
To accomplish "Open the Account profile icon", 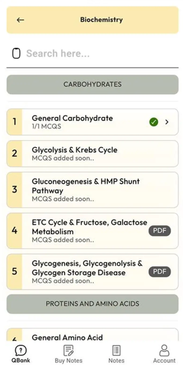I will (x=164, y=351).
